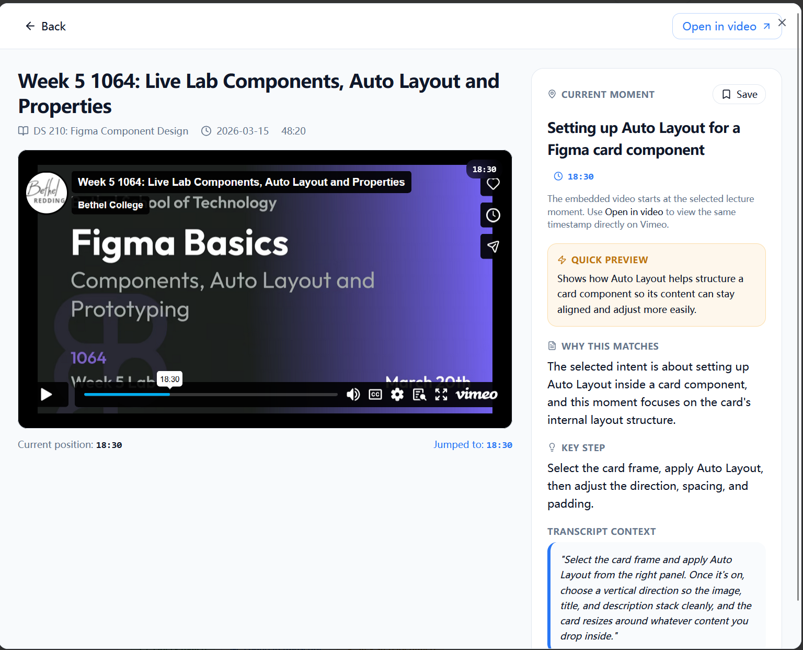
Task: Click the 18:30 badge atop the video
Action: 484,169
